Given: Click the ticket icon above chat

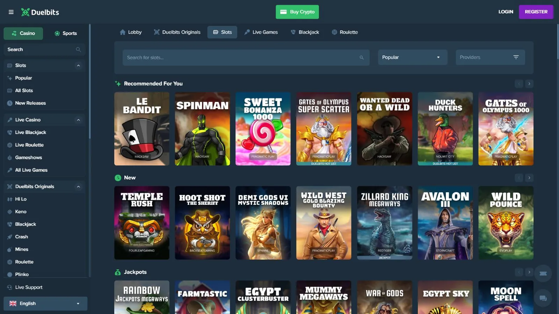Looking at the screenshot, I should pos(543,274).
